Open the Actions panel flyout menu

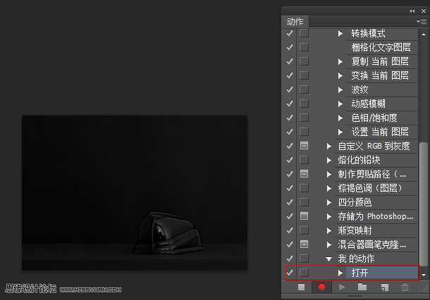click(x=422, y=21)
